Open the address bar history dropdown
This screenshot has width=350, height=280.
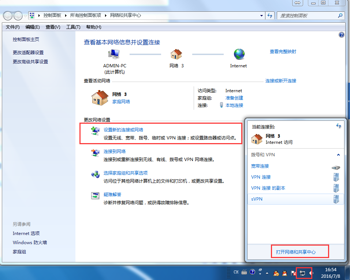click(261, 16)
